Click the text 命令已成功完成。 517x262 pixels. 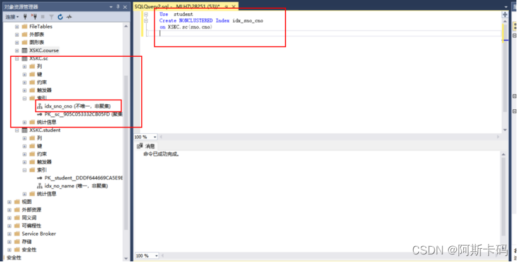click(x=161, y=154)
